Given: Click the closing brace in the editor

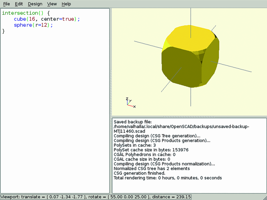Looking at the screenshot, I should click(4, 31).
